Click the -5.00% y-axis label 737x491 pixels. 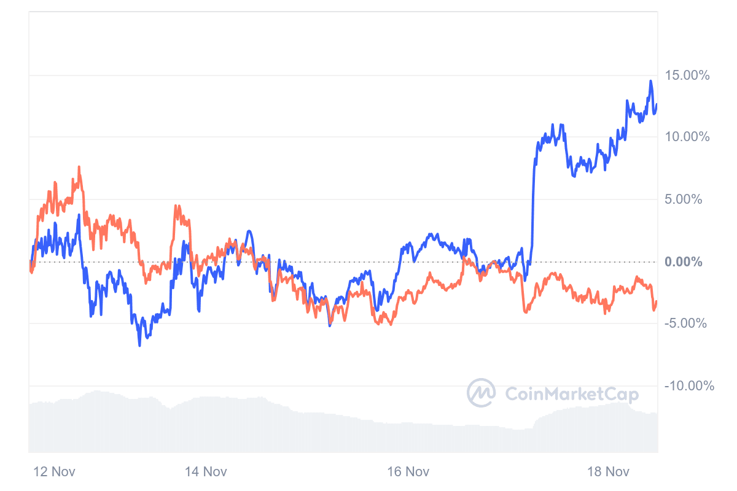(x=688, y=323)
